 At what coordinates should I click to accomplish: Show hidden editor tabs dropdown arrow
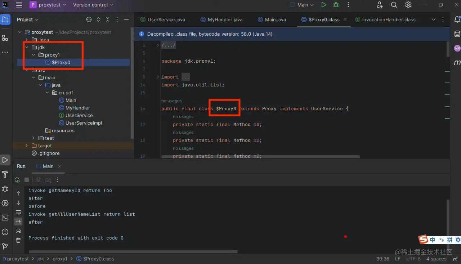(x=434, y=19)
